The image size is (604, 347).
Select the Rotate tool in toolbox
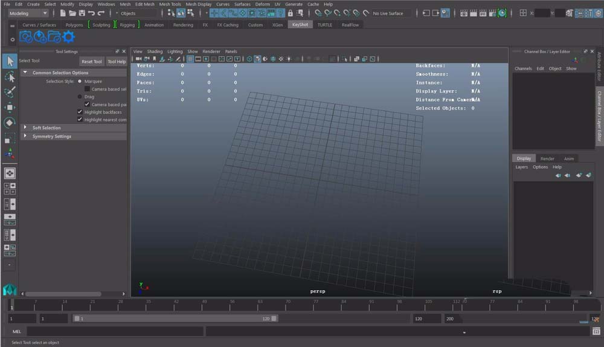pos(10,123)
